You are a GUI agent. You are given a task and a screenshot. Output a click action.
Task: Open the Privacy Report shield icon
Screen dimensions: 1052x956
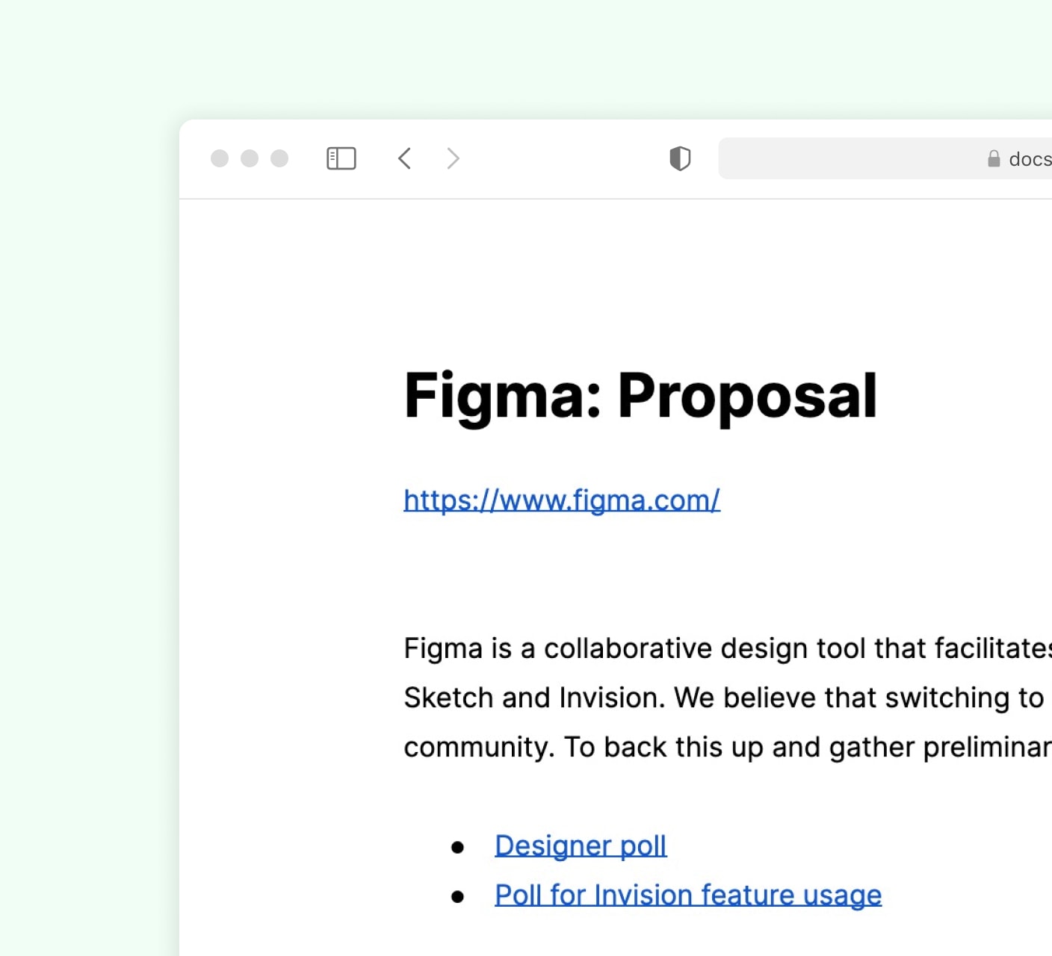click(680, 158)
